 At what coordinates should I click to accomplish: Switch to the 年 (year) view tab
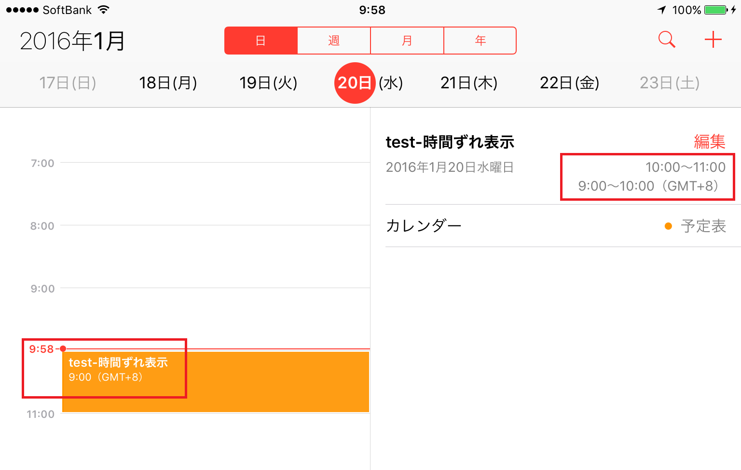480,41
